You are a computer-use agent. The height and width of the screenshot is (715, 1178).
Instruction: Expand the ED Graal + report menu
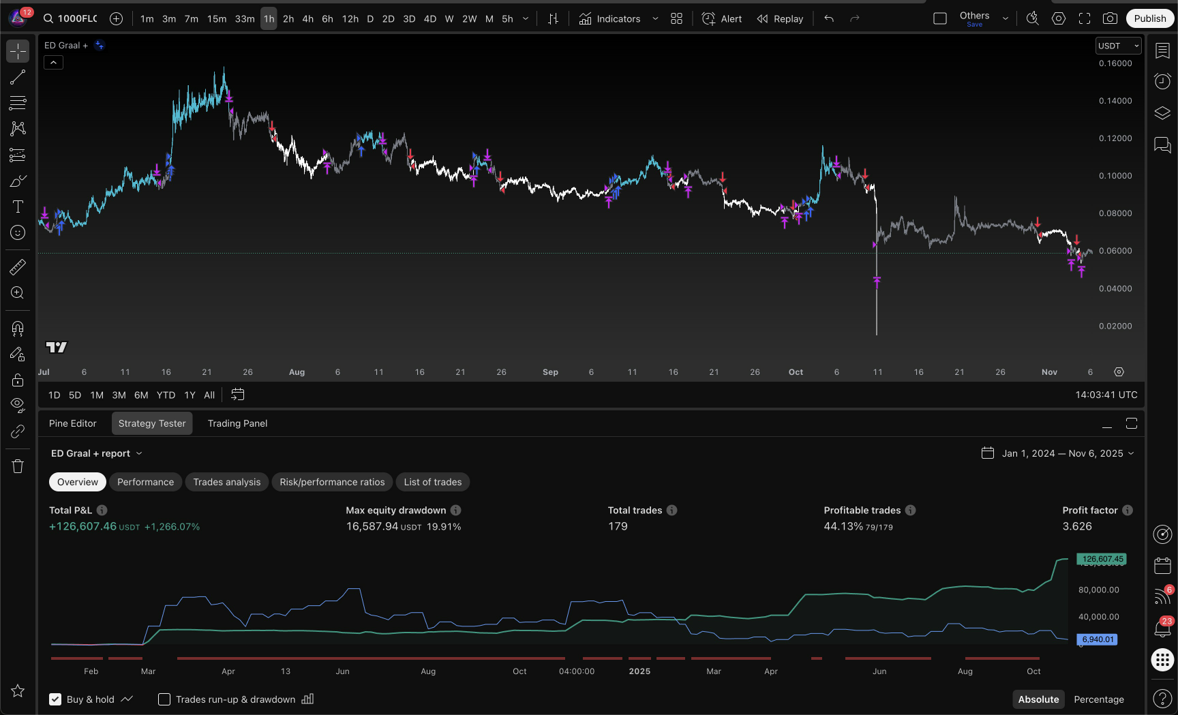coord(97,453)
